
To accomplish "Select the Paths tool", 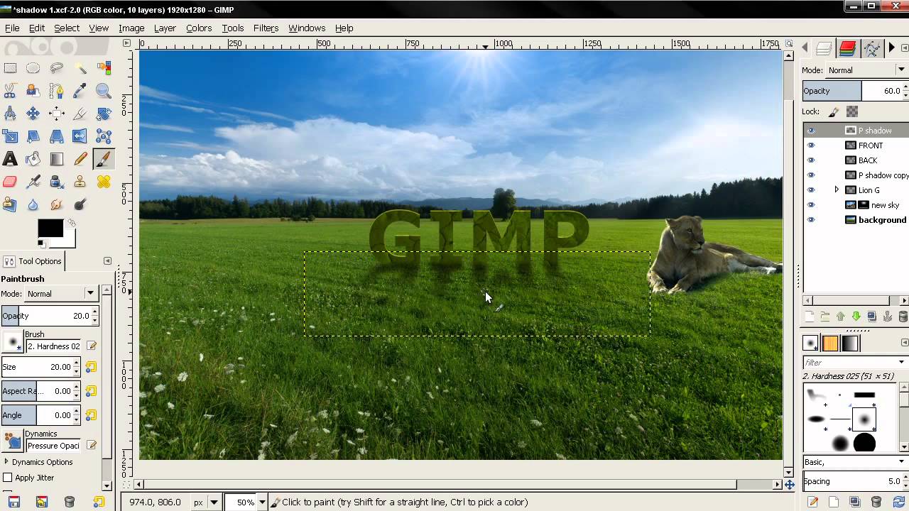I will pos(56,91).
